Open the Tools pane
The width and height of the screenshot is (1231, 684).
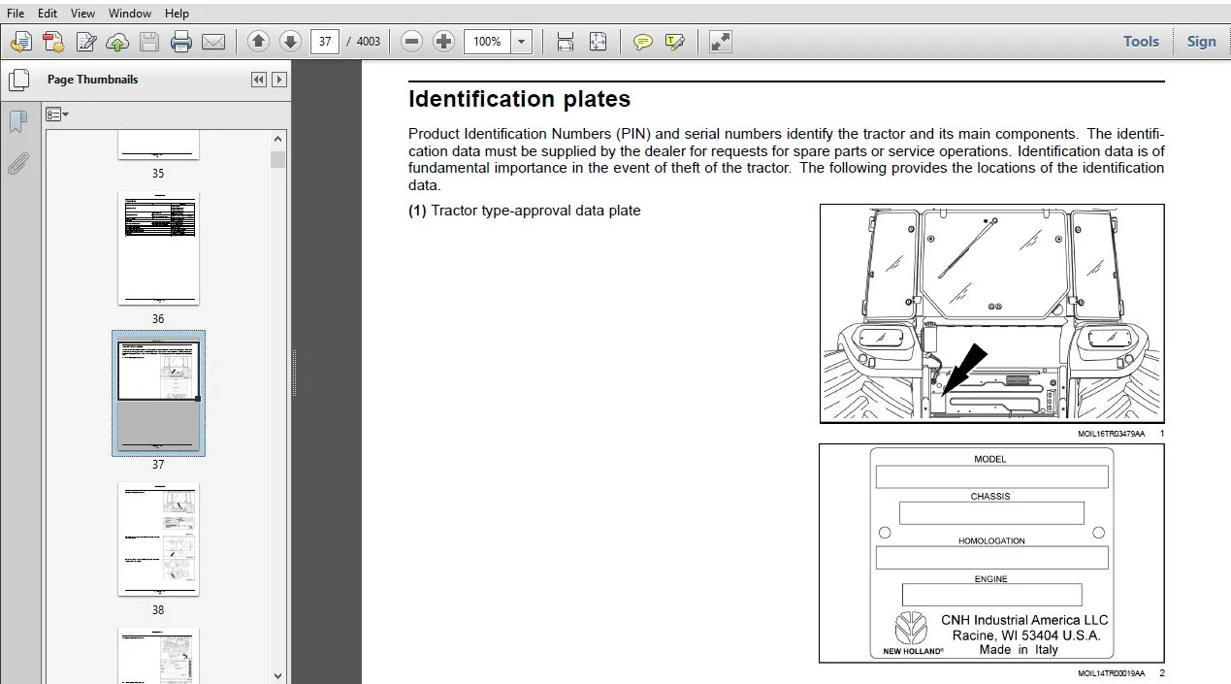click(1141, 42)
